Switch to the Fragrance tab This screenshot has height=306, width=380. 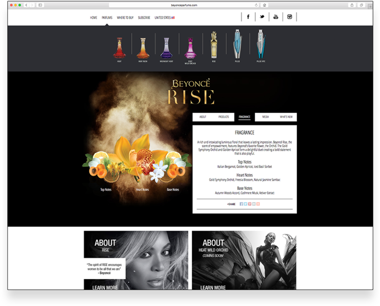(245, 117)
